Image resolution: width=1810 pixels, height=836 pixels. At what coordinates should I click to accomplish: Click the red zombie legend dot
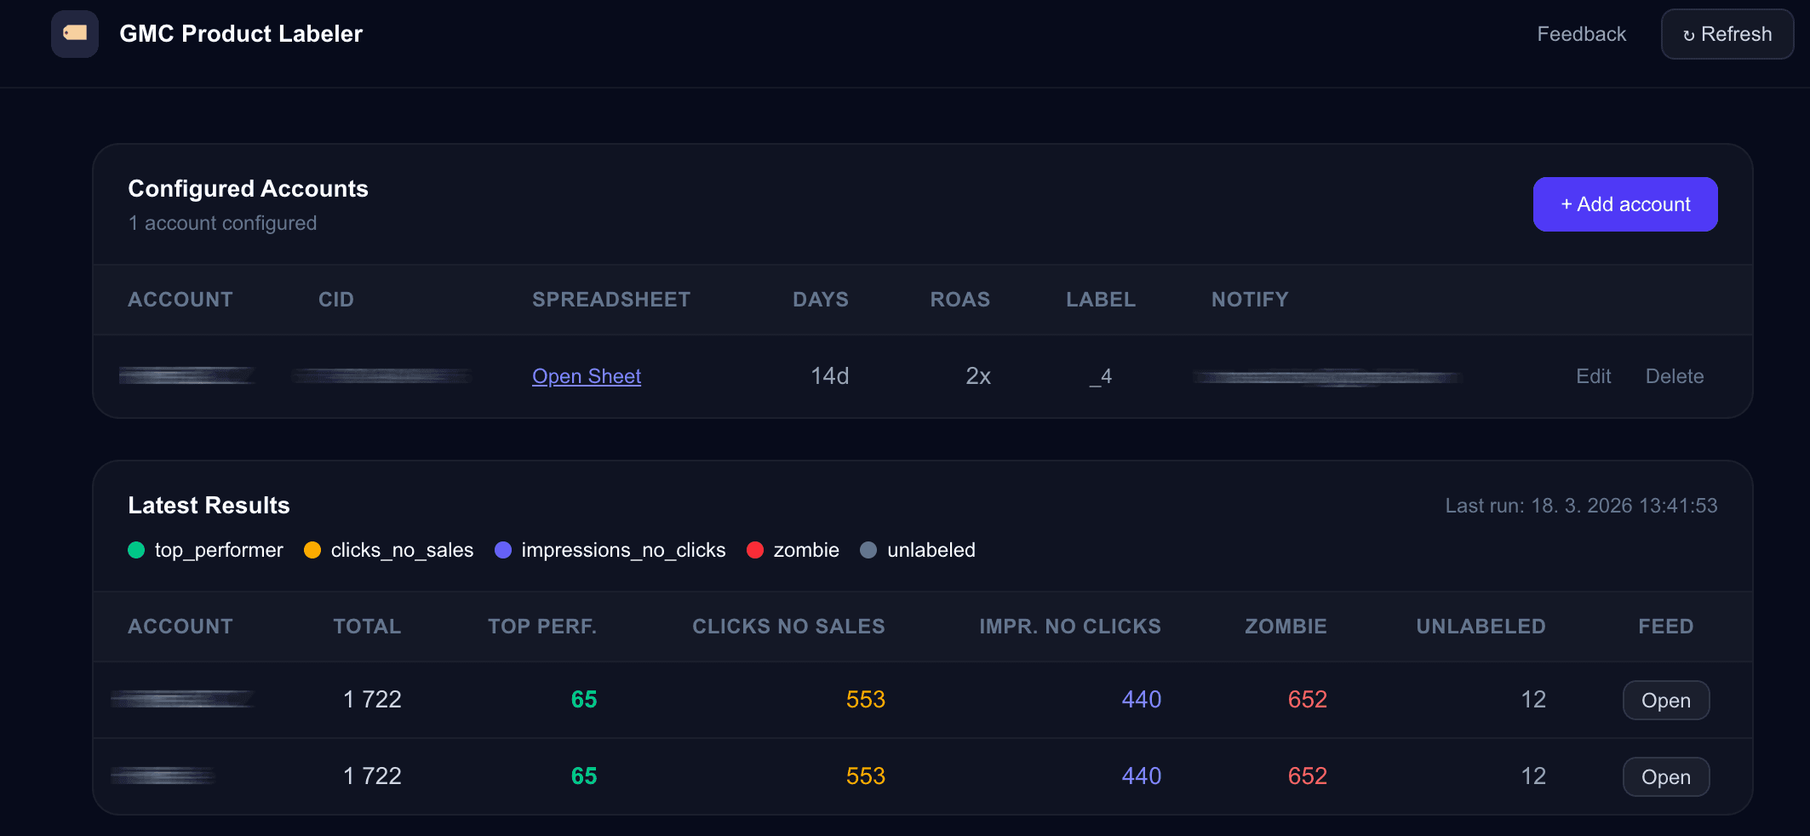tap(755, 550)
